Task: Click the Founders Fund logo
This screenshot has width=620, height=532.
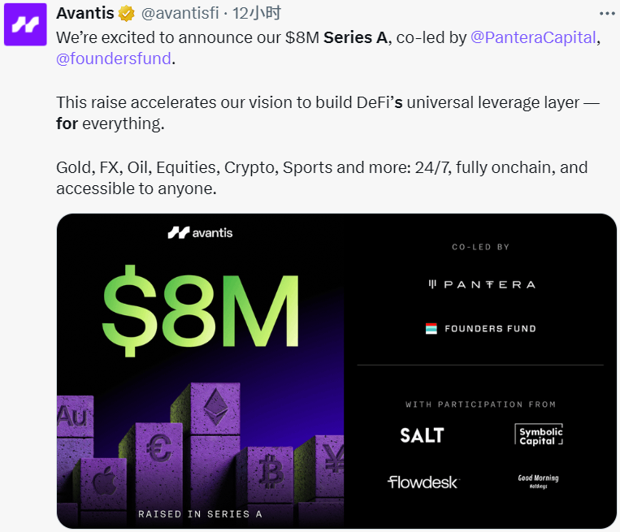Action: pyautogui.click(x=481, y=329)
